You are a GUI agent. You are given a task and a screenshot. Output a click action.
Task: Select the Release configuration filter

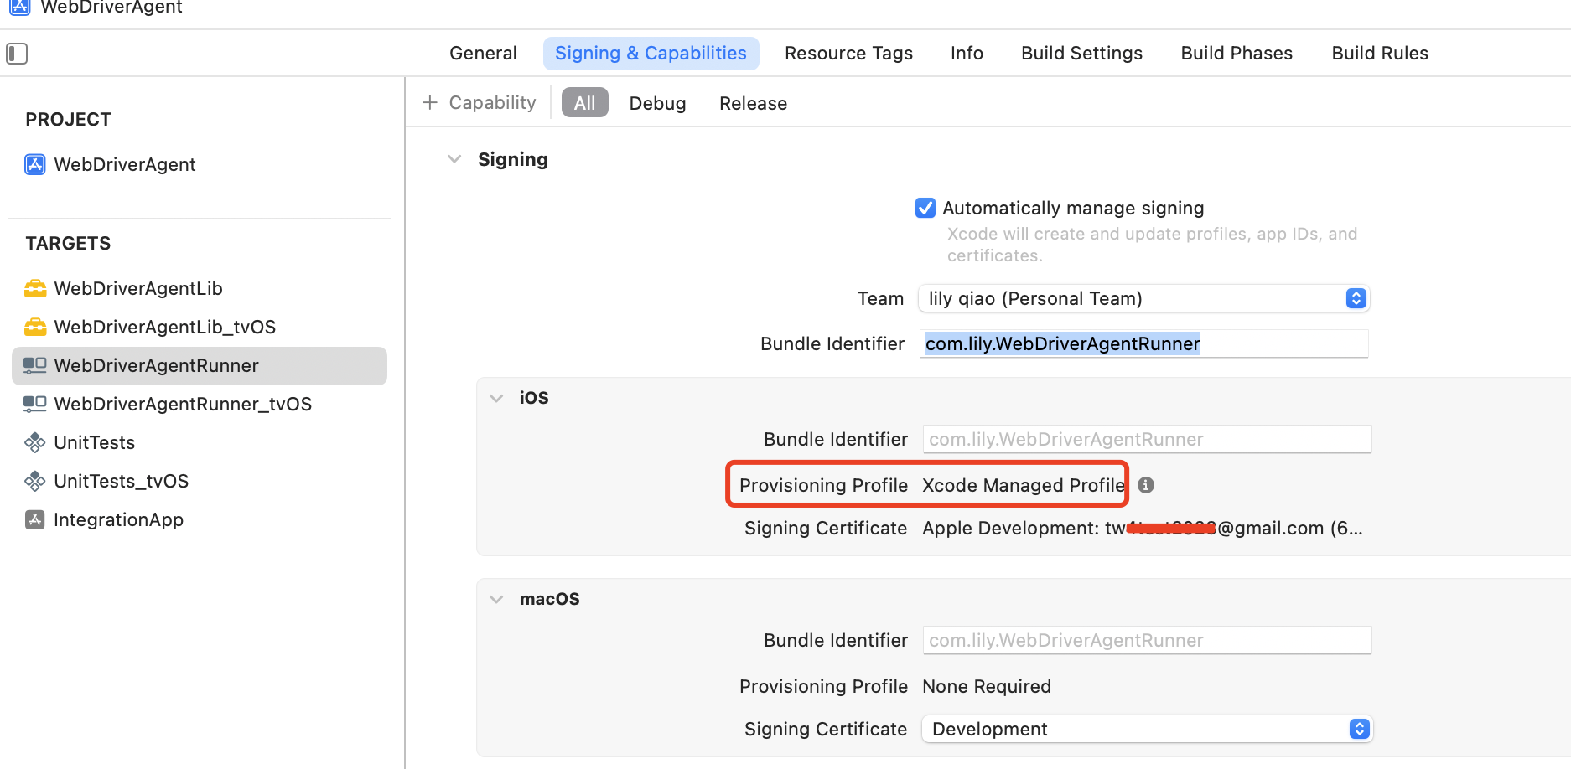click(753, 103)
